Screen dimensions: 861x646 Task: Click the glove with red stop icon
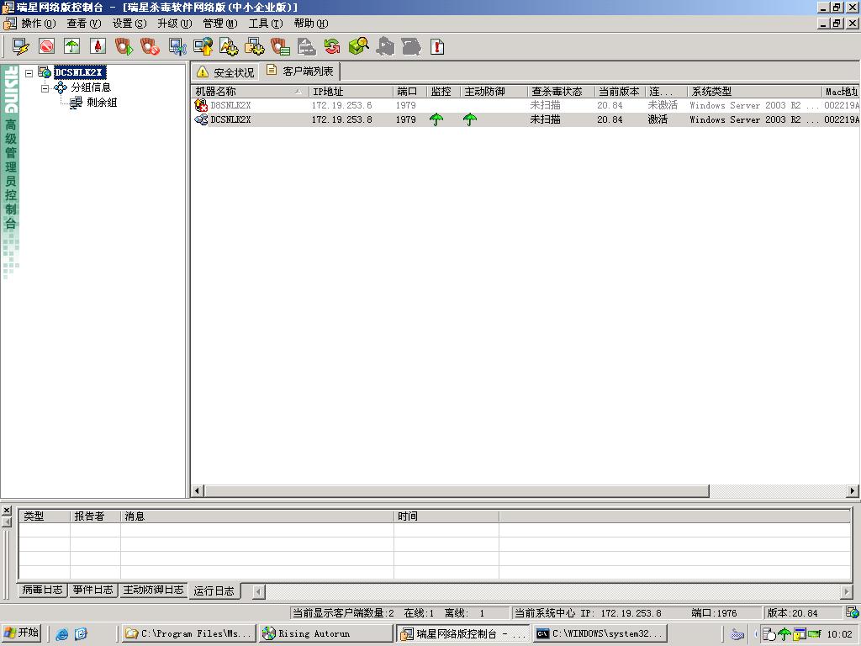coord(150,47)
